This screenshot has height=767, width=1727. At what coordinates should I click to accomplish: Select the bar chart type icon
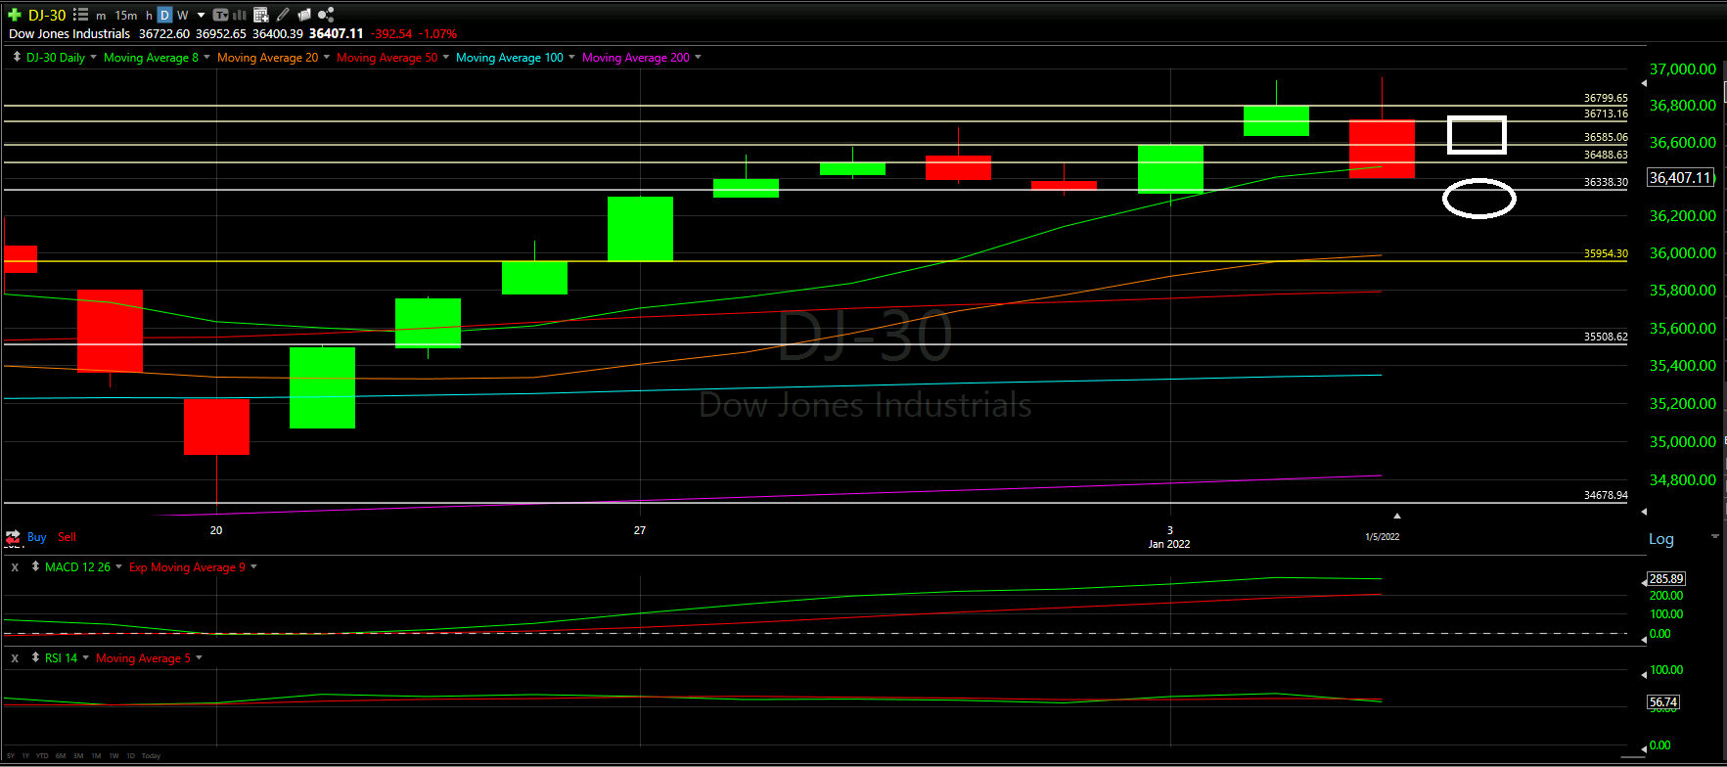(240, 15)
